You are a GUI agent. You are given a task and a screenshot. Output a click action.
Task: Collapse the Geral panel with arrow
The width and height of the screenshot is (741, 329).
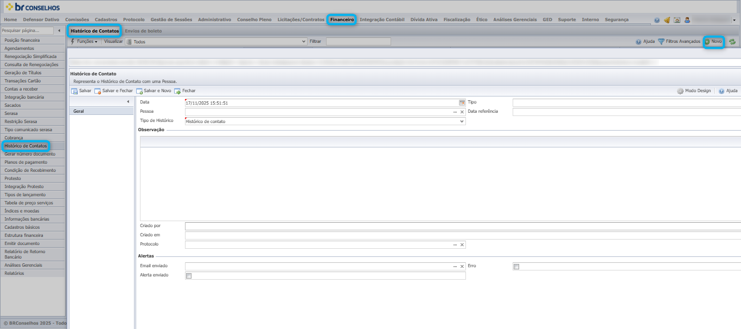(128, 102)
